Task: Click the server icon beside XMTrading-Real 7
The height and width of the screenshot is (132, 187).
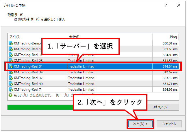Action: coord(11,90)
